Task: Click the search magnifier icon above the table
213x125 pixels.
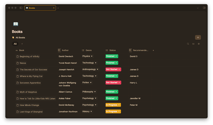Action: [188, 44]
